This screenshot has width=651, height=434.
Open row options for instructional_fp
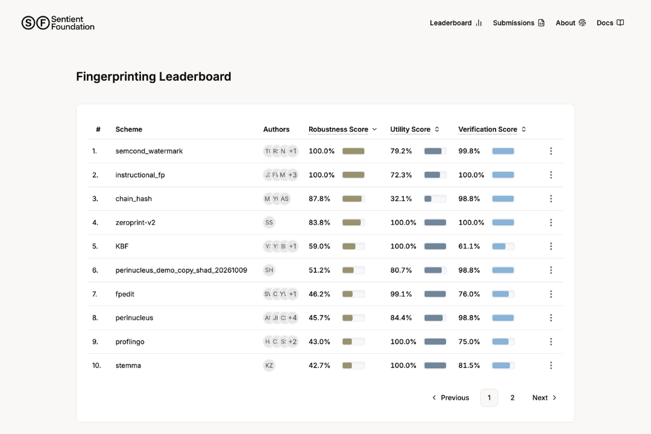click(551, 175)
